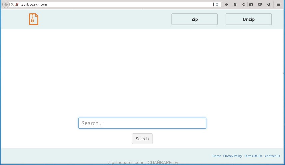The height and width of the screenshot is (165, 285).
Task: Open the hamburger menu in Firefox
Action: pyautogui.click(x=278, y=4)
